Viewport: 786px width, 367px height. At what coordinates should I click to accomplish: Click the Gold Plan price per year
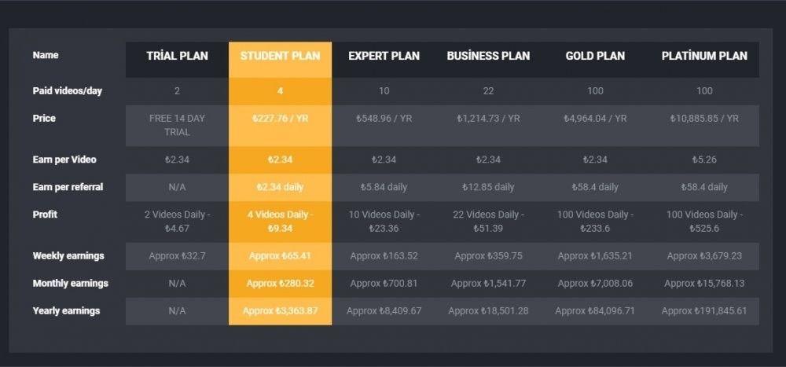[x=595, y=119]
